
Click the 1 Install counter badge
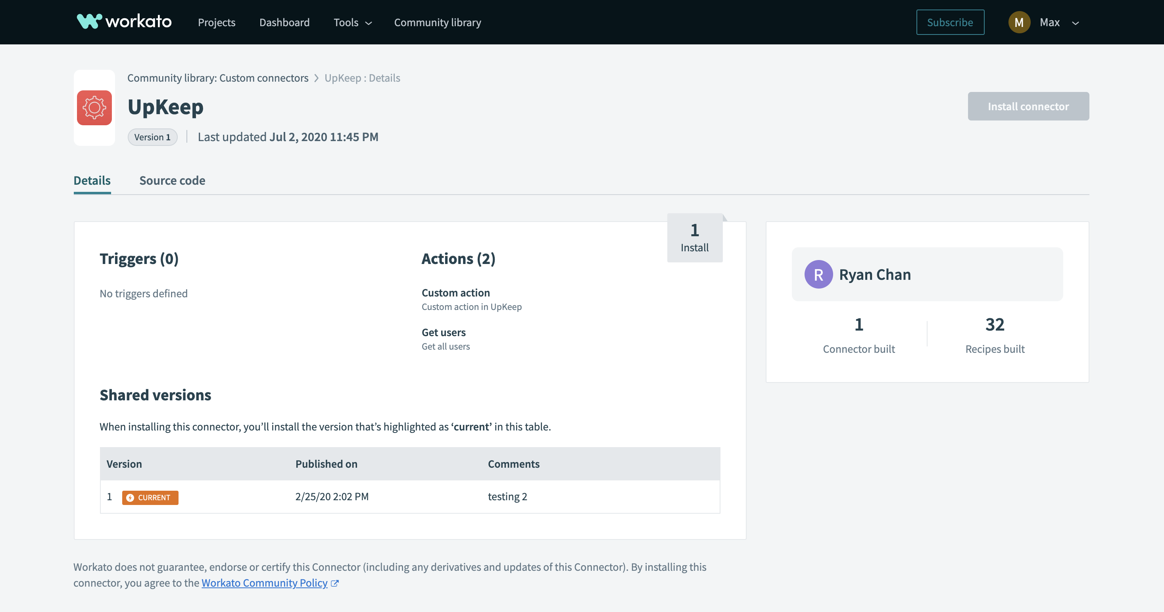[695, 238]
